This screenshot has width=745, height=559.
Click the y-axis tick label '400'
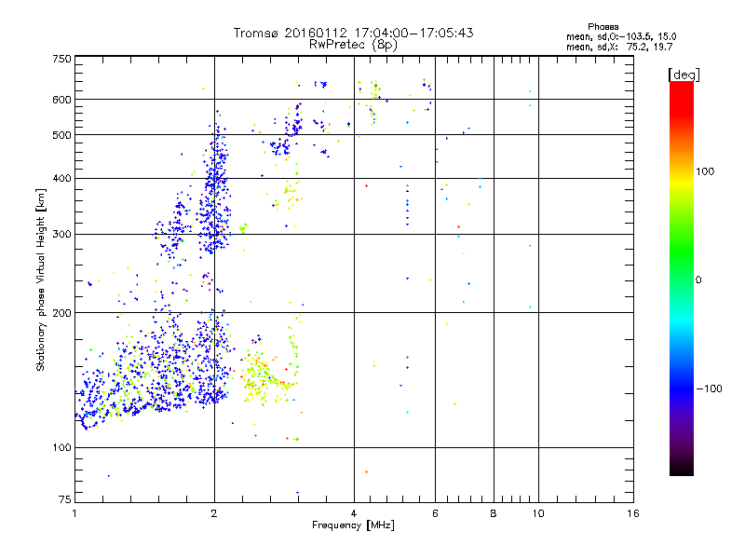point(61,179)
